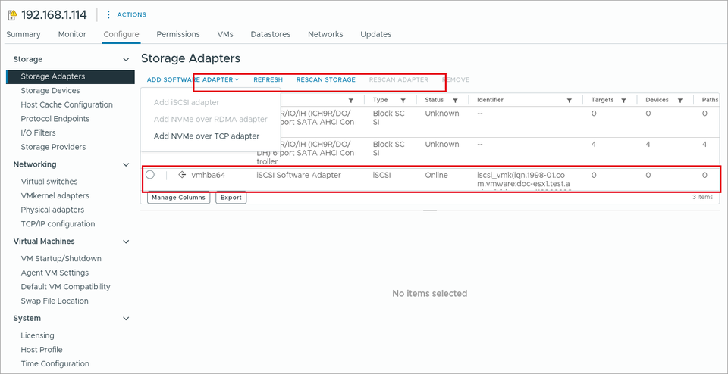
Task: Collapse the Virtual Machines section chevron
Action: [125, 242]
